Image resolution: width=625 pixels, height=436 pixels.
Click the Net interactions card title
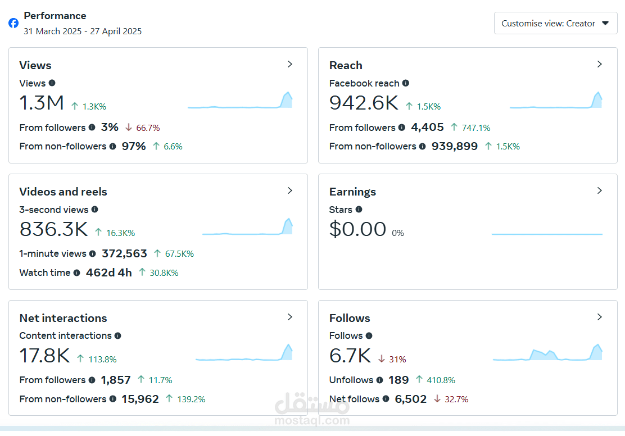click(63, 318)
